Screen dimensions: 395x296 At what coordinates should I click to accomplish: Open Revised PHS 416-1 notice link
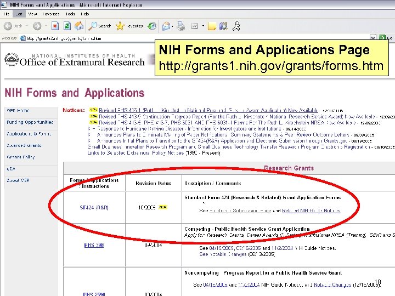208,110
